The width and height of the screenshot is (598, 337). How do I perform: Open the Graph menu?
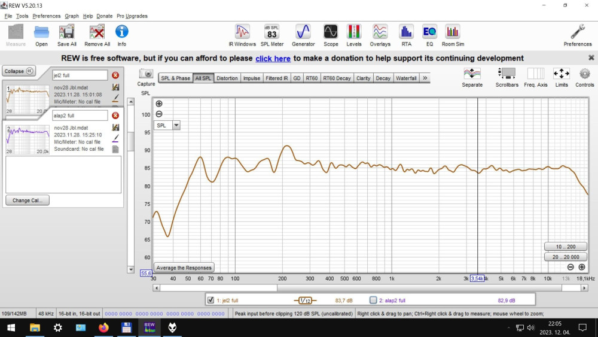tap(72, 16)
